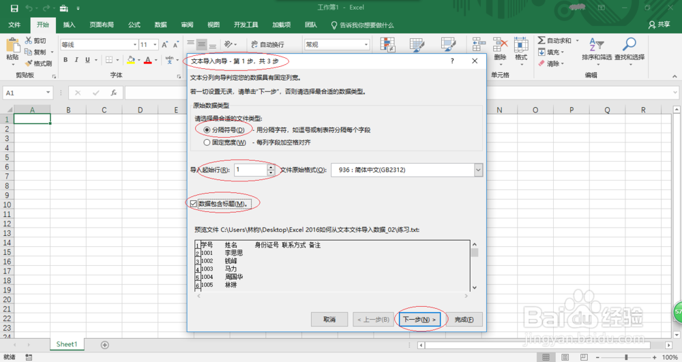Click the conditional formatting icon
The image size is (682, 362).
[387, 45]
